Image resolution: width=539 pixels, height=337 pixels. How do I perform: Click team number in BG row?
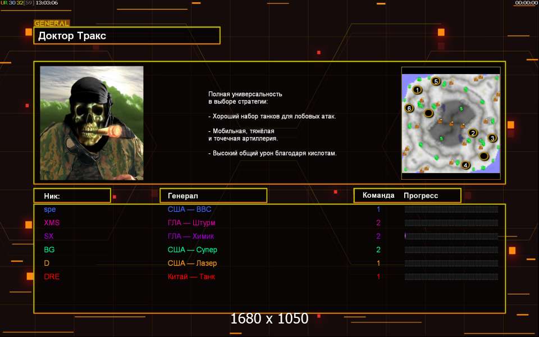point(378,249)
